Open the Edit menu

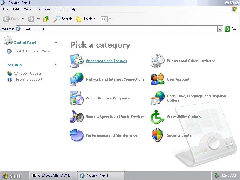[16, 9]
